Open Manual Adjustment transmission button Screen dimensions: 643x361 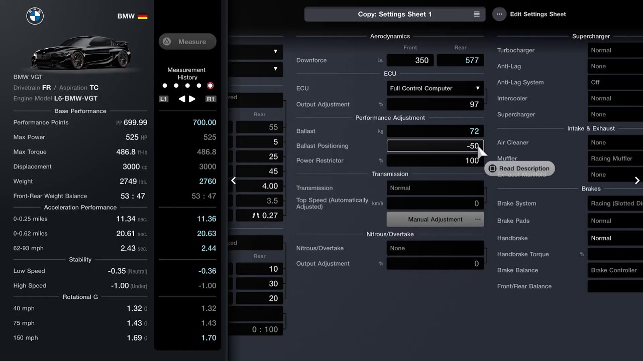[435, 219]
